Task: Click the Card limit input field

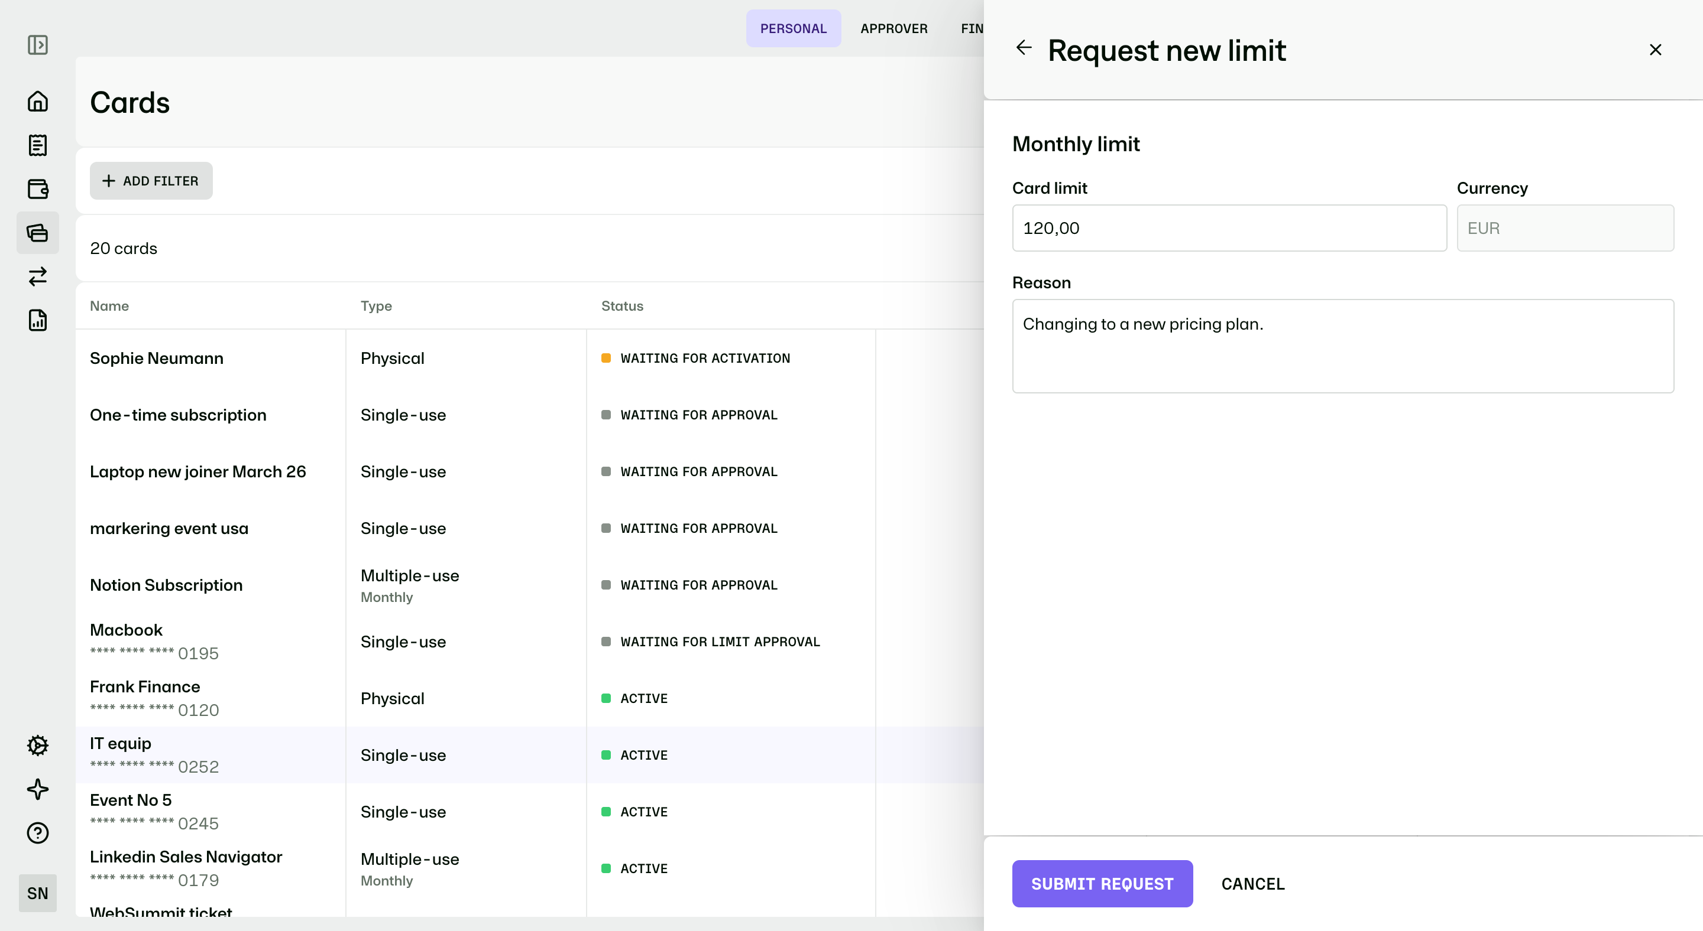Action: click(1229, 228)
